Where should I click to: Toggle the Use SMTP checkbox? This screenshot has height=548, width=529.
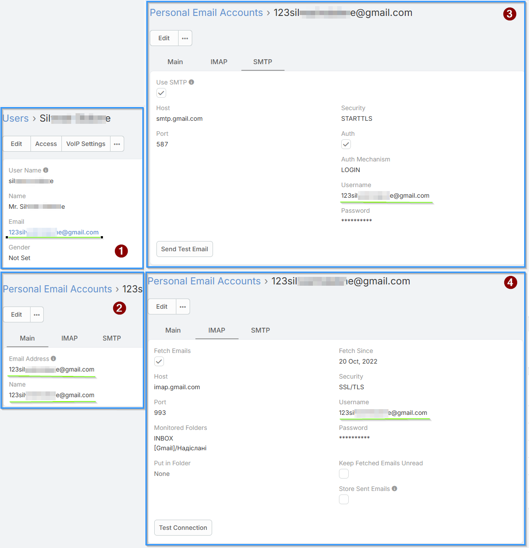161,93
